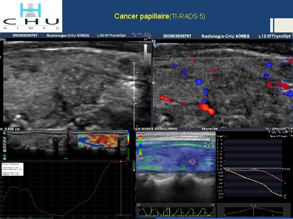Image resolution: width=293 pixels, height=219 pixels.
Task: Click the fit-zoom magnifier icon
Action: pos(4,148)
